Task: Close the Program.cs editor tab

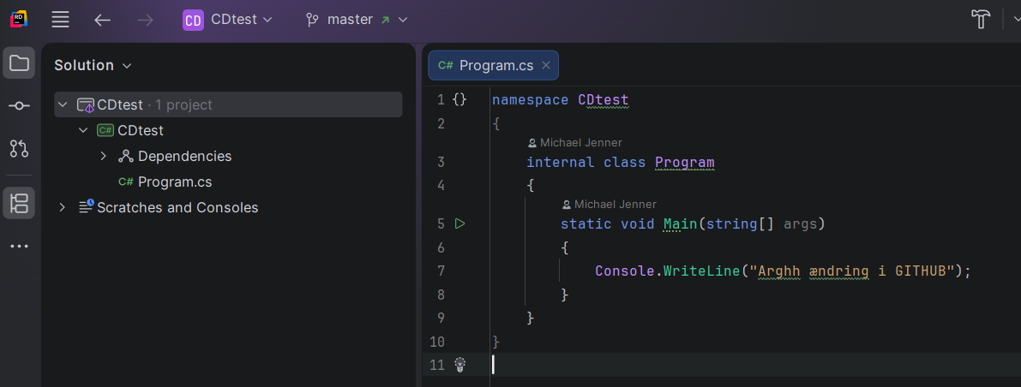Action: 546,65
